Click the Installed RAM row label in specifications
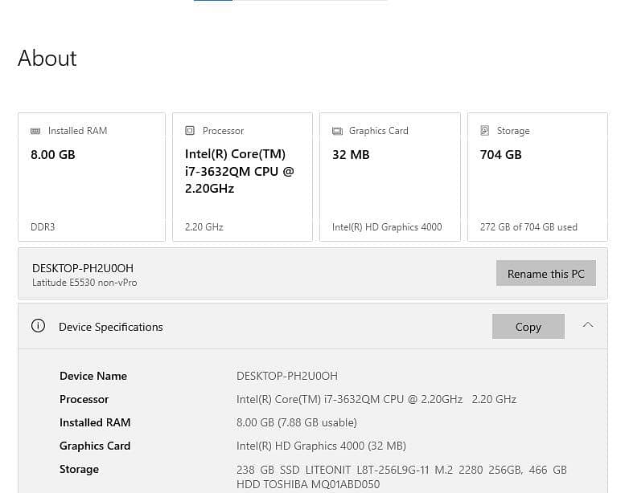 tap(95, 422)
